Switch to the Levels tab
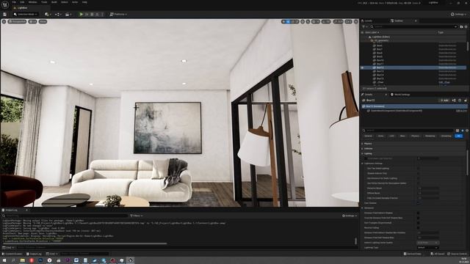The width and height of the screenshot is (470, 264). click(x=367, y=21)
